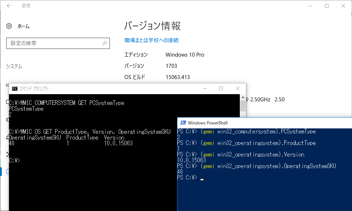Click the magnifier icon in the search box

coord(105,43)
